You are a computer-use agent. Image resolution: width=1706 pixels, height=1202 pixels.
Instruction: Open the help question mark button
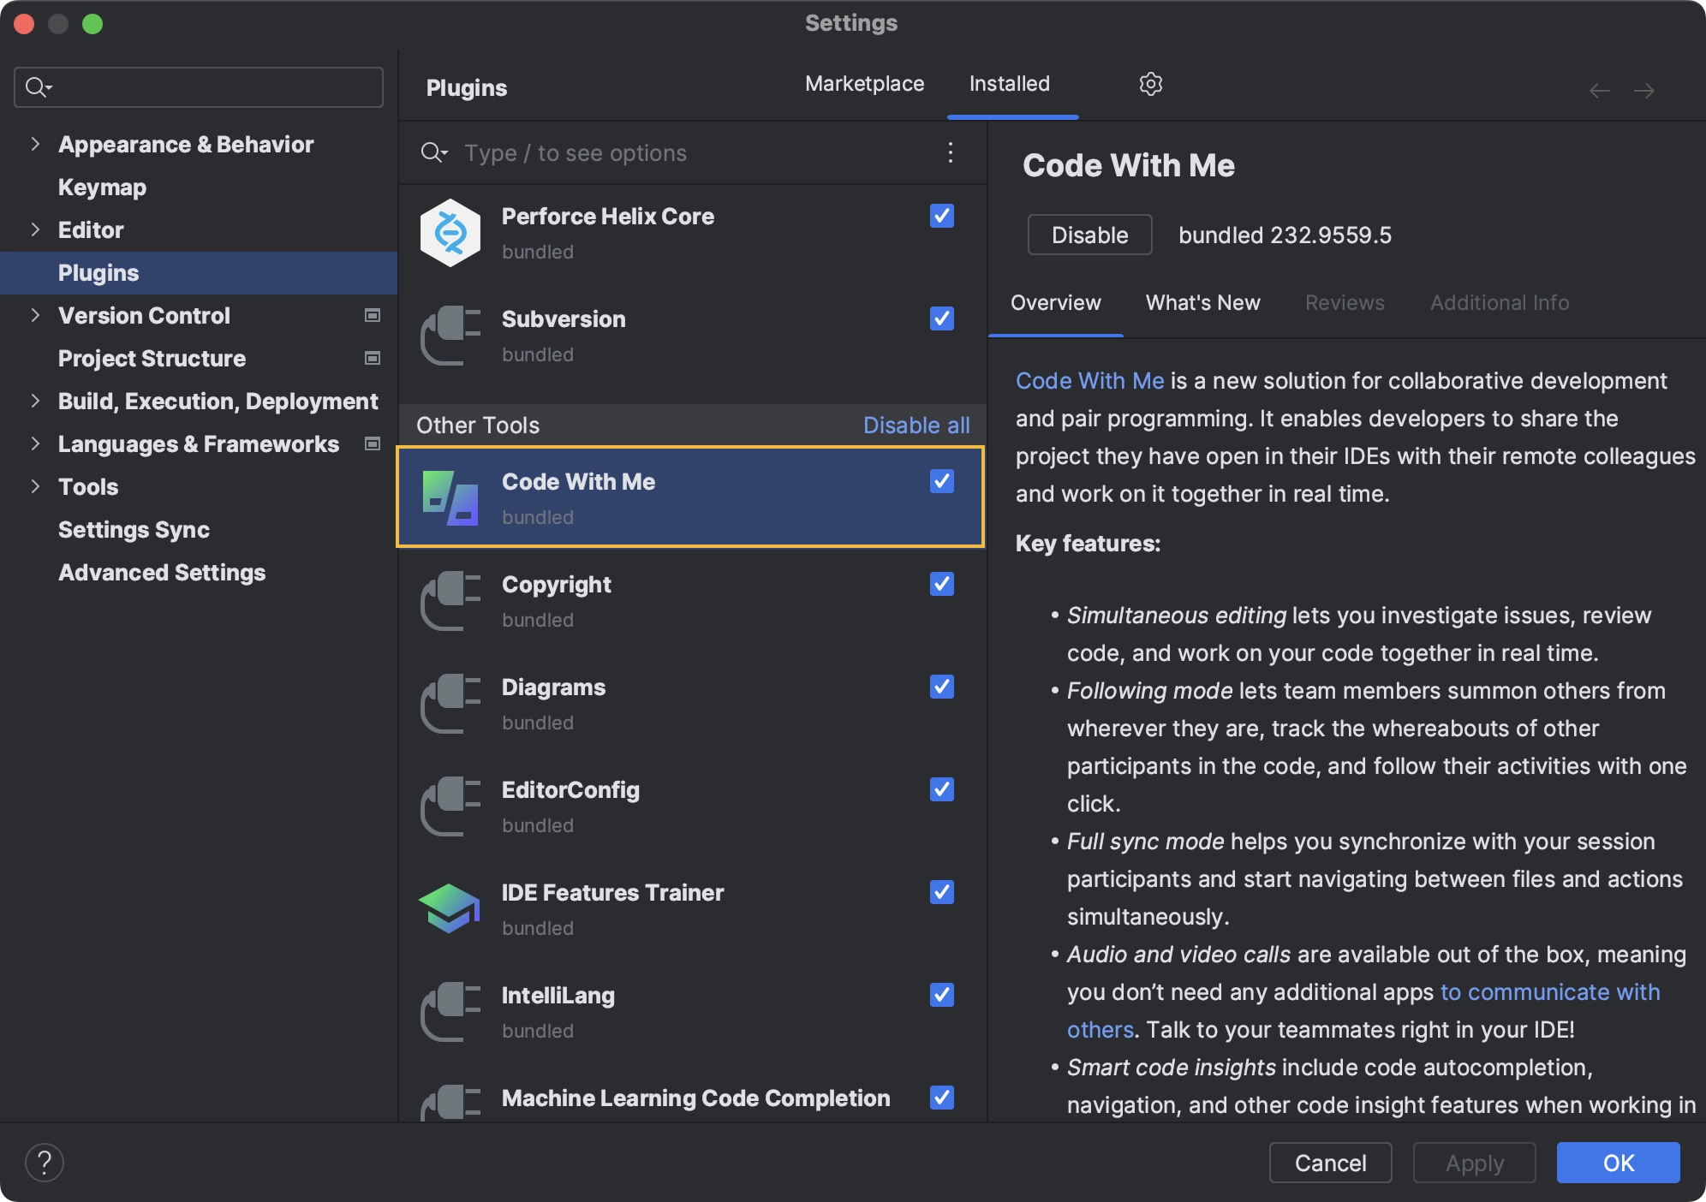tap(45, 1163)
